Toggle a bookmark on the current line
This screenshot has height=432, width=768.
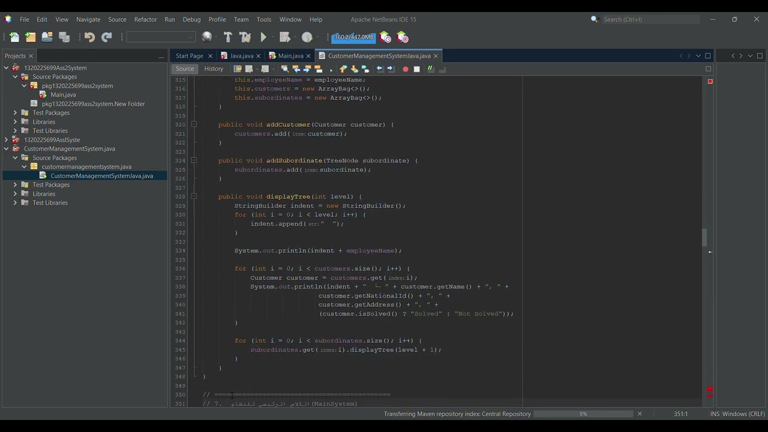(x=365, y=69)
